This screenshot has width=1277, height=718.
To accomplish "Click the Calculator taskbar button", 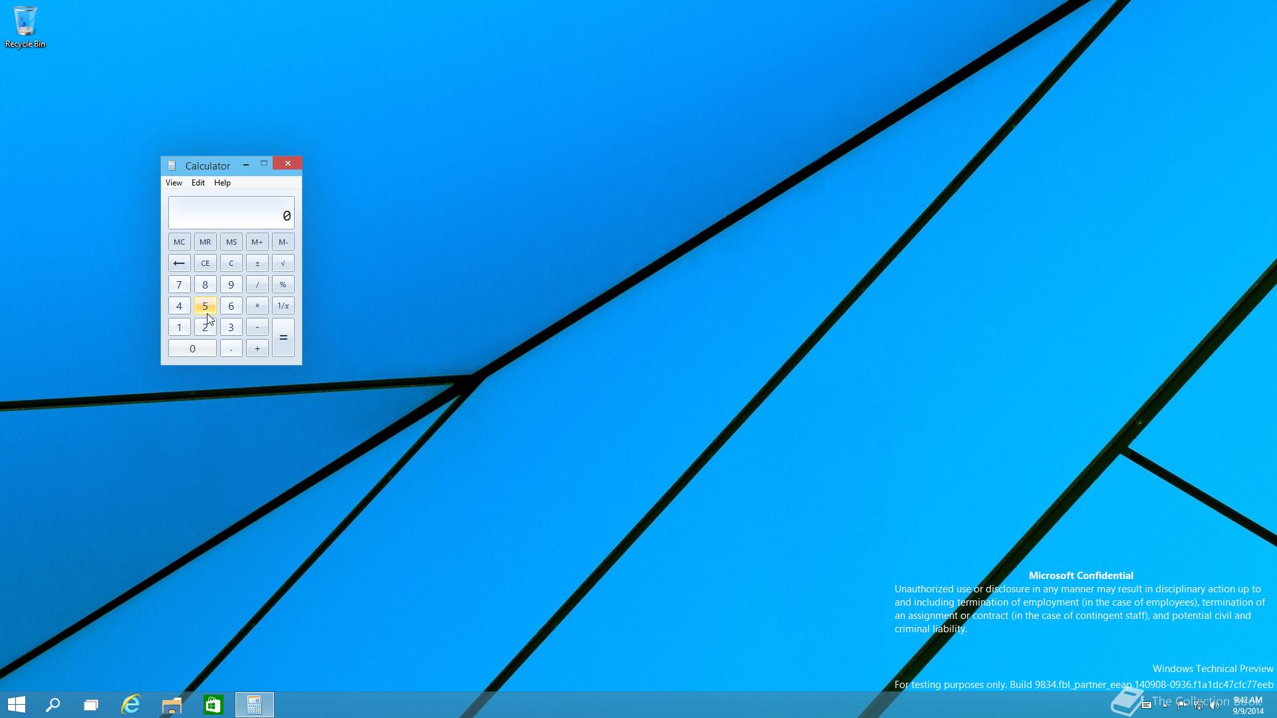I will tap(255, 705).
